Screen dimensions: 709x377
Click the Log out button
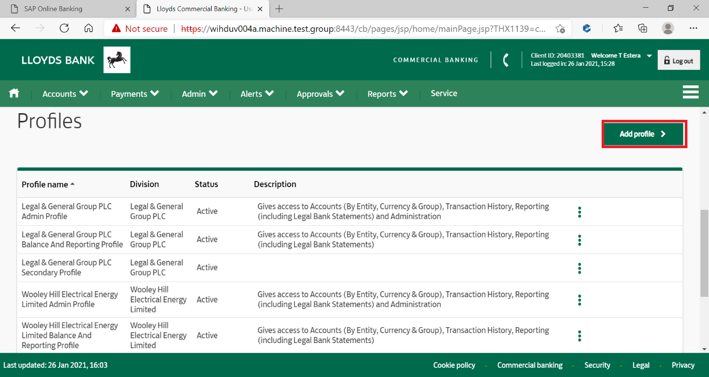[x=679, y=61]
